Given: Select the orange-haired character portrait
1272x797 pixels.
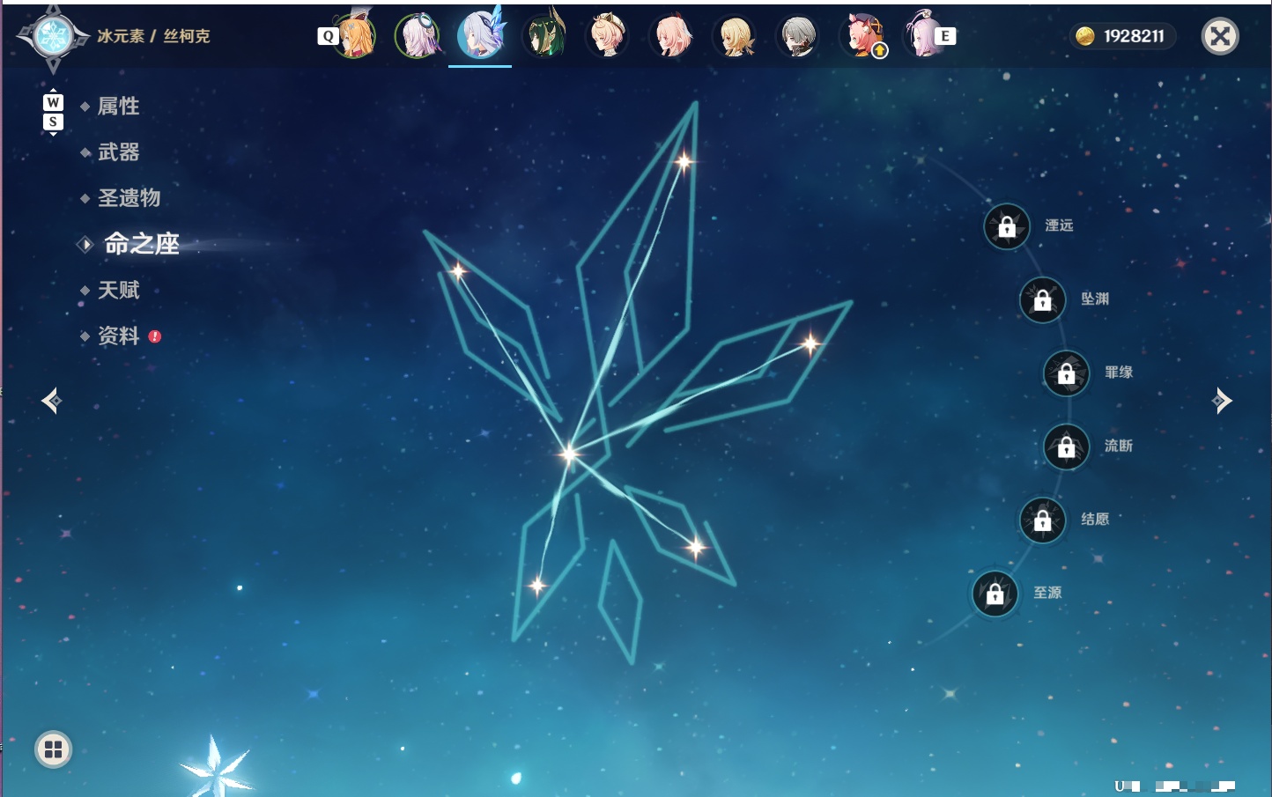Looking at the screenshot, I should [x=355, y=35].
